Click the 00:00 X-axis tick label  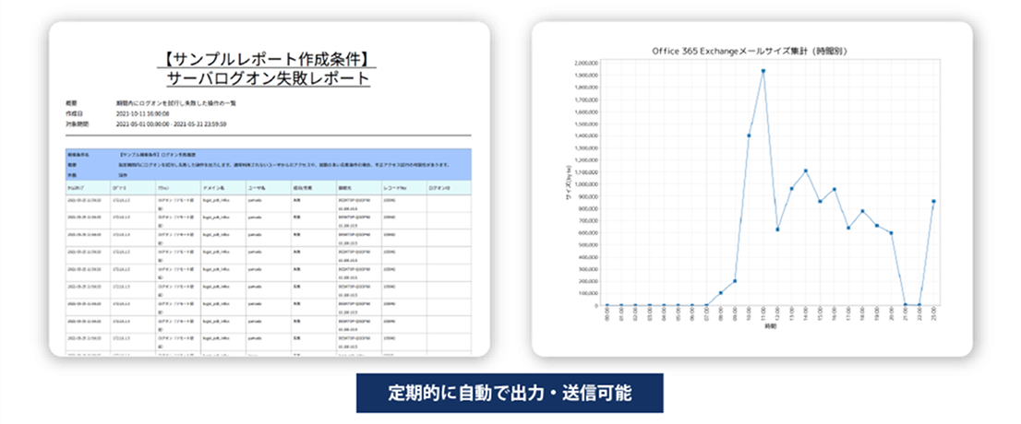pos(607,312)
